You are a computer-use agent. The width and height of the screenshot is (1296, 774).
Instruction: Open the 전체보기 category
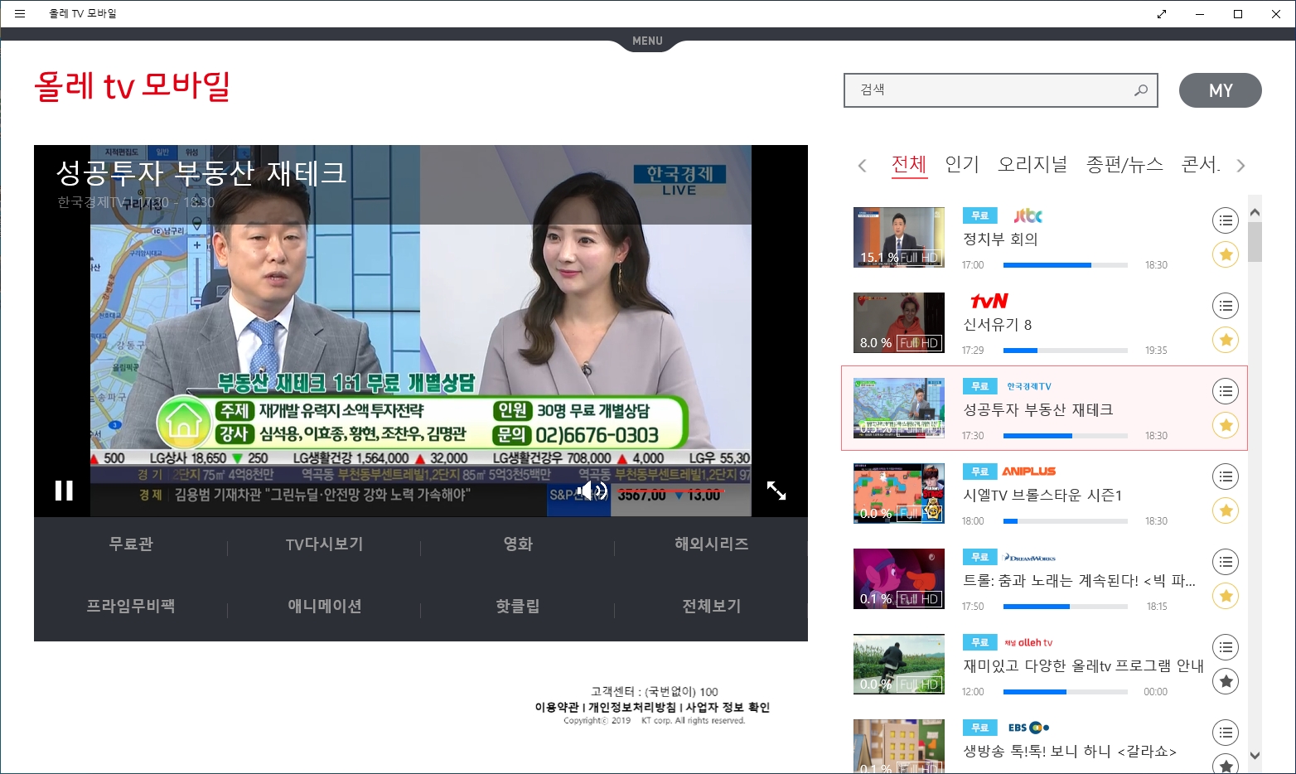711,607
